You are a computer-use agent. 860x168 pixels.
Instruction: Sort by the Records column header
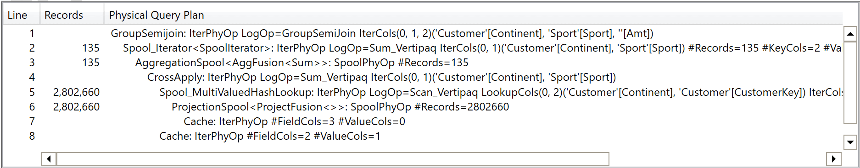coord(72,15)
